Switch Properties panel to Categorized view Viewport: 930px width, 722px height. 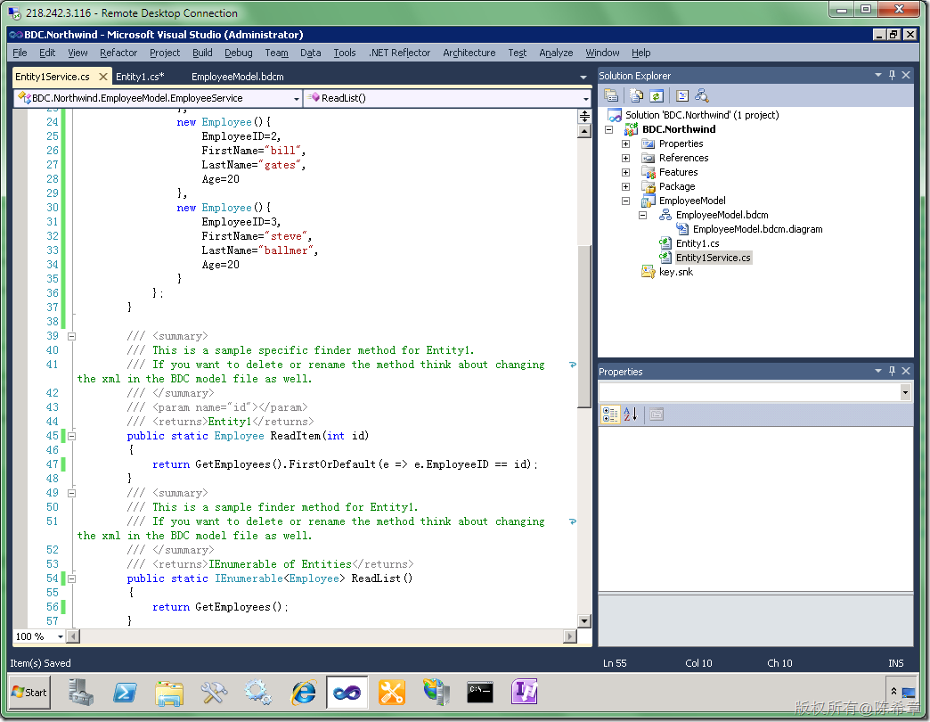(x=609, y=414)
